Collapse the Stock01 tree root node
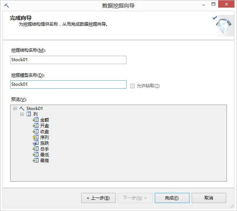 tap(15, 108)
